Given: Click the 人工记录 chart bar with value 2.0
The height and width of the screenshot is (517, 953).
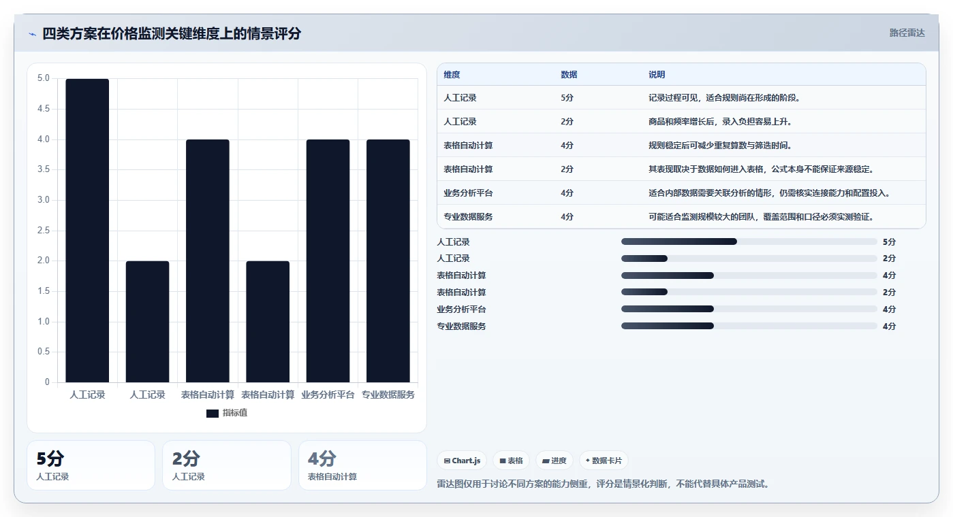Looking at the screenshot, I should pyautogui.click(x=147, y=322).
